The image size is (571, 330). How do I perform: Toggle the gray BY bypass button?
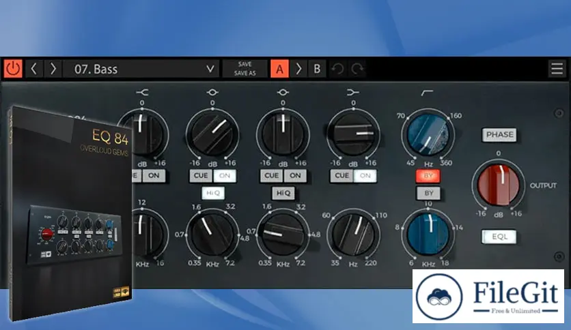pos(429,193)
